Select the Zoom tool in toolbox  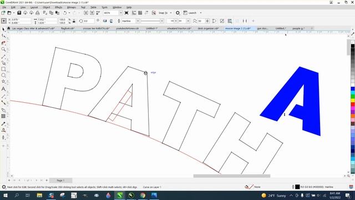coord(3,49)
